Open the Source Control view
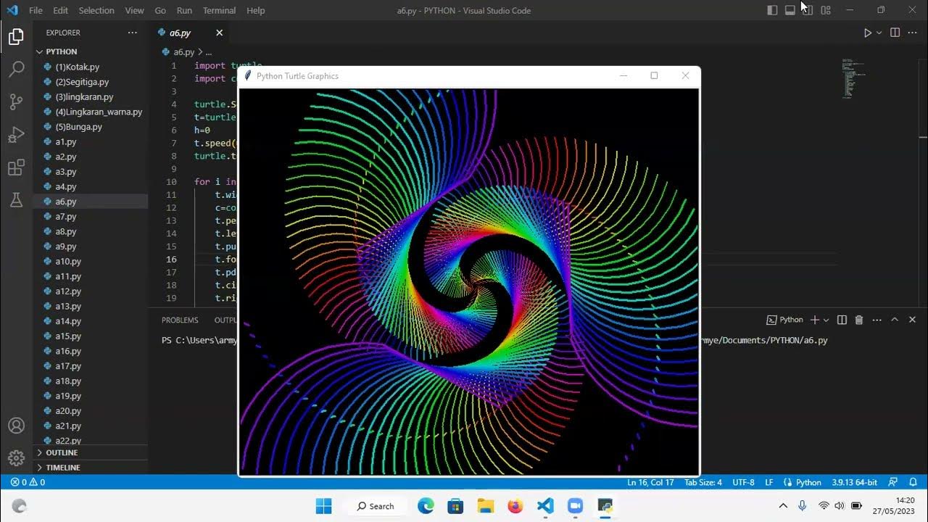This screenshot has width=928, height=522. coord(16,102)
